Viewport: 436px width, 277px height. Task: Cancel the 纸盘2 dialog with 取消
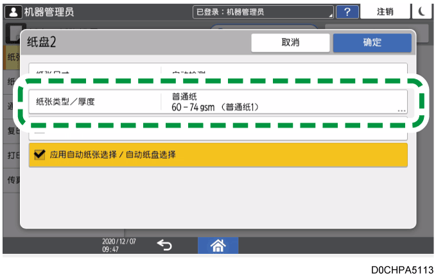pyautogui.click(x=290, y=42)
